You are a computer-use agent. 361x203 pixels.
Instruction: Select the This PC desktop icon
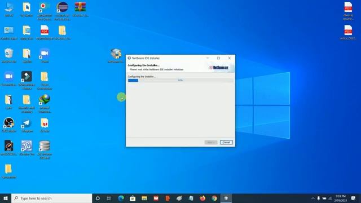[x=9, y=10]
